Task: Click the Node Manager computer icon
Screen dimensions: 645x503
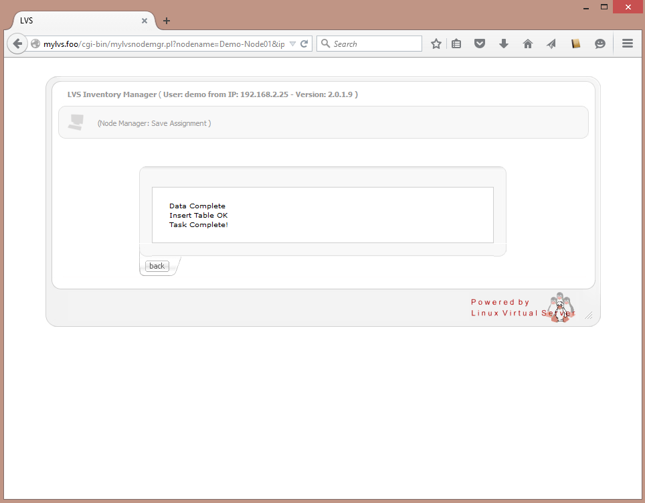Action: pos(76,123)
